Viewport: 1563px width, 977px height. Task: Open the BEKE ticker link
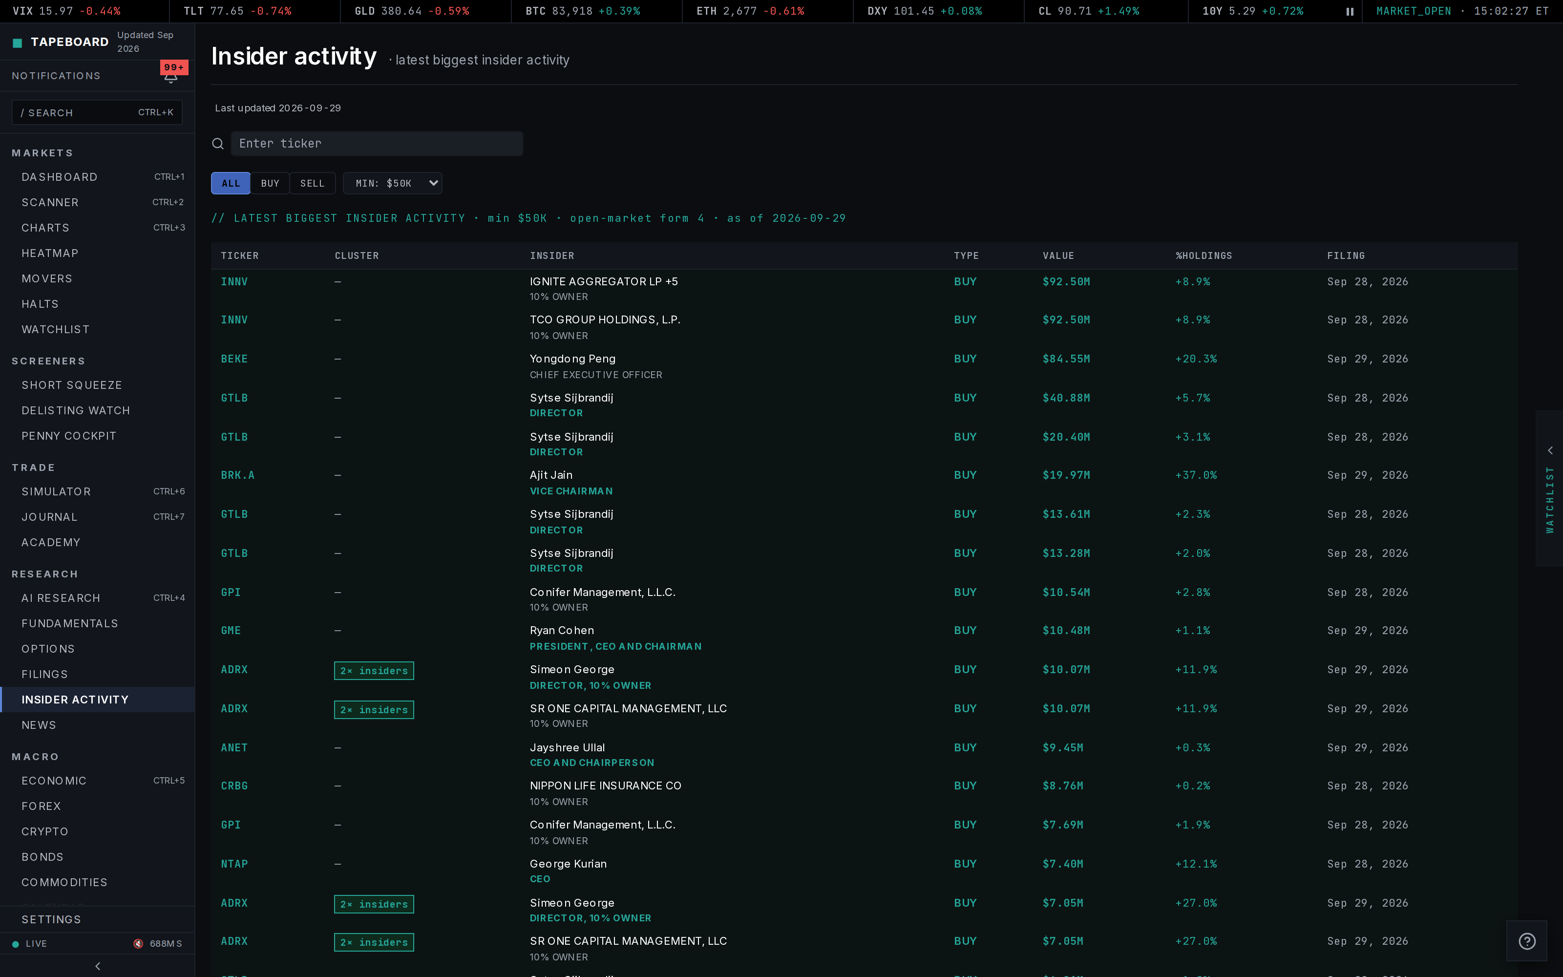234,359
